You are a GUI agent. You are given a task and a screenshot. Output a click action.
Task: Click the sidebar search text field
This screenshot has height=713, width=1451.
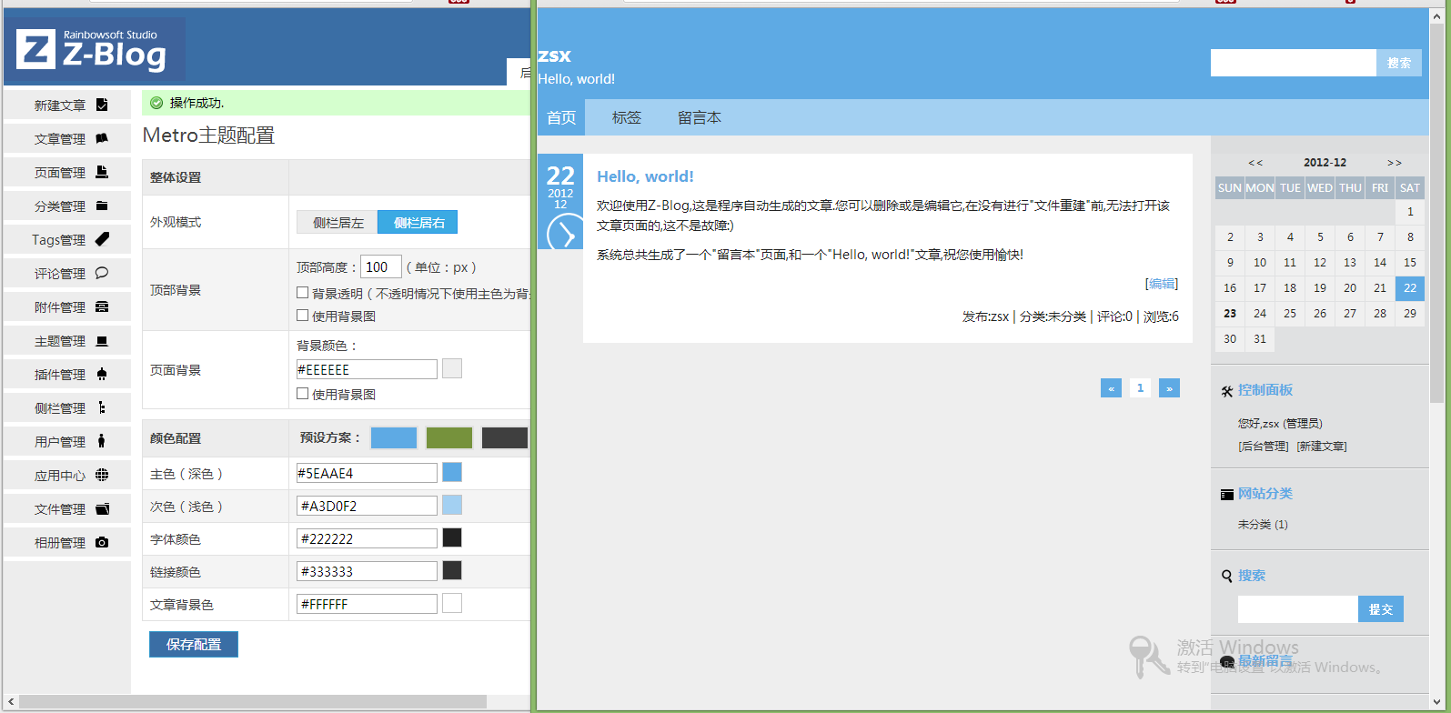pos(1298,609)
